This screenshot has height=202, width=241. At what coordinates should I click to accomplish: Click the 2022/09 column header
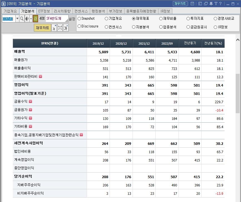click(x=167, y=43)
